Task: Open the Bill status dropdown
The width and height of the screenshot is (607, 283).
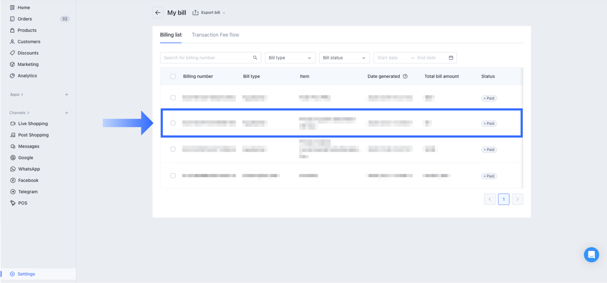Action: pyautogui.click(x=344, y=58)
